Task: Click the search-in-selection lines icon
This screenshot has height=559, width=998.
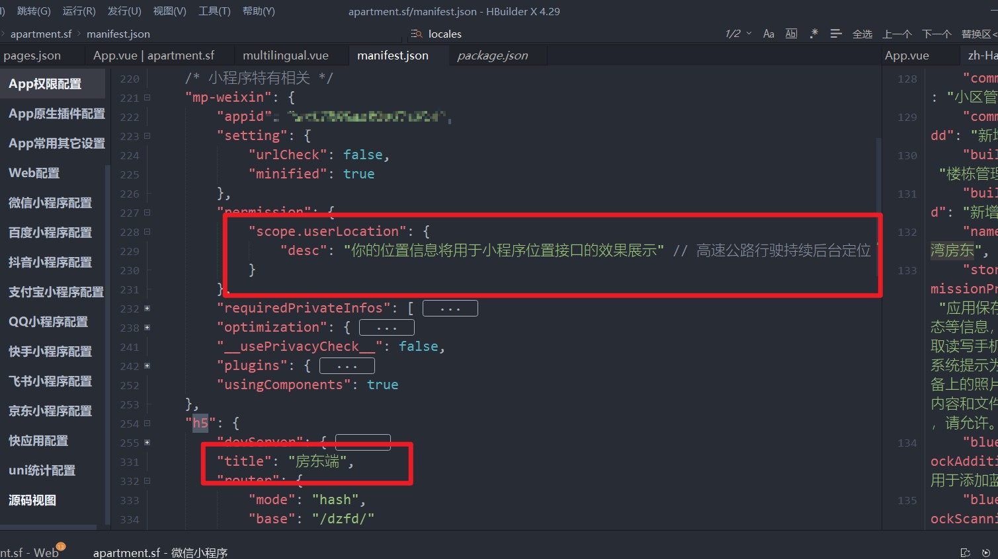Action: click(x=836, y=34)
